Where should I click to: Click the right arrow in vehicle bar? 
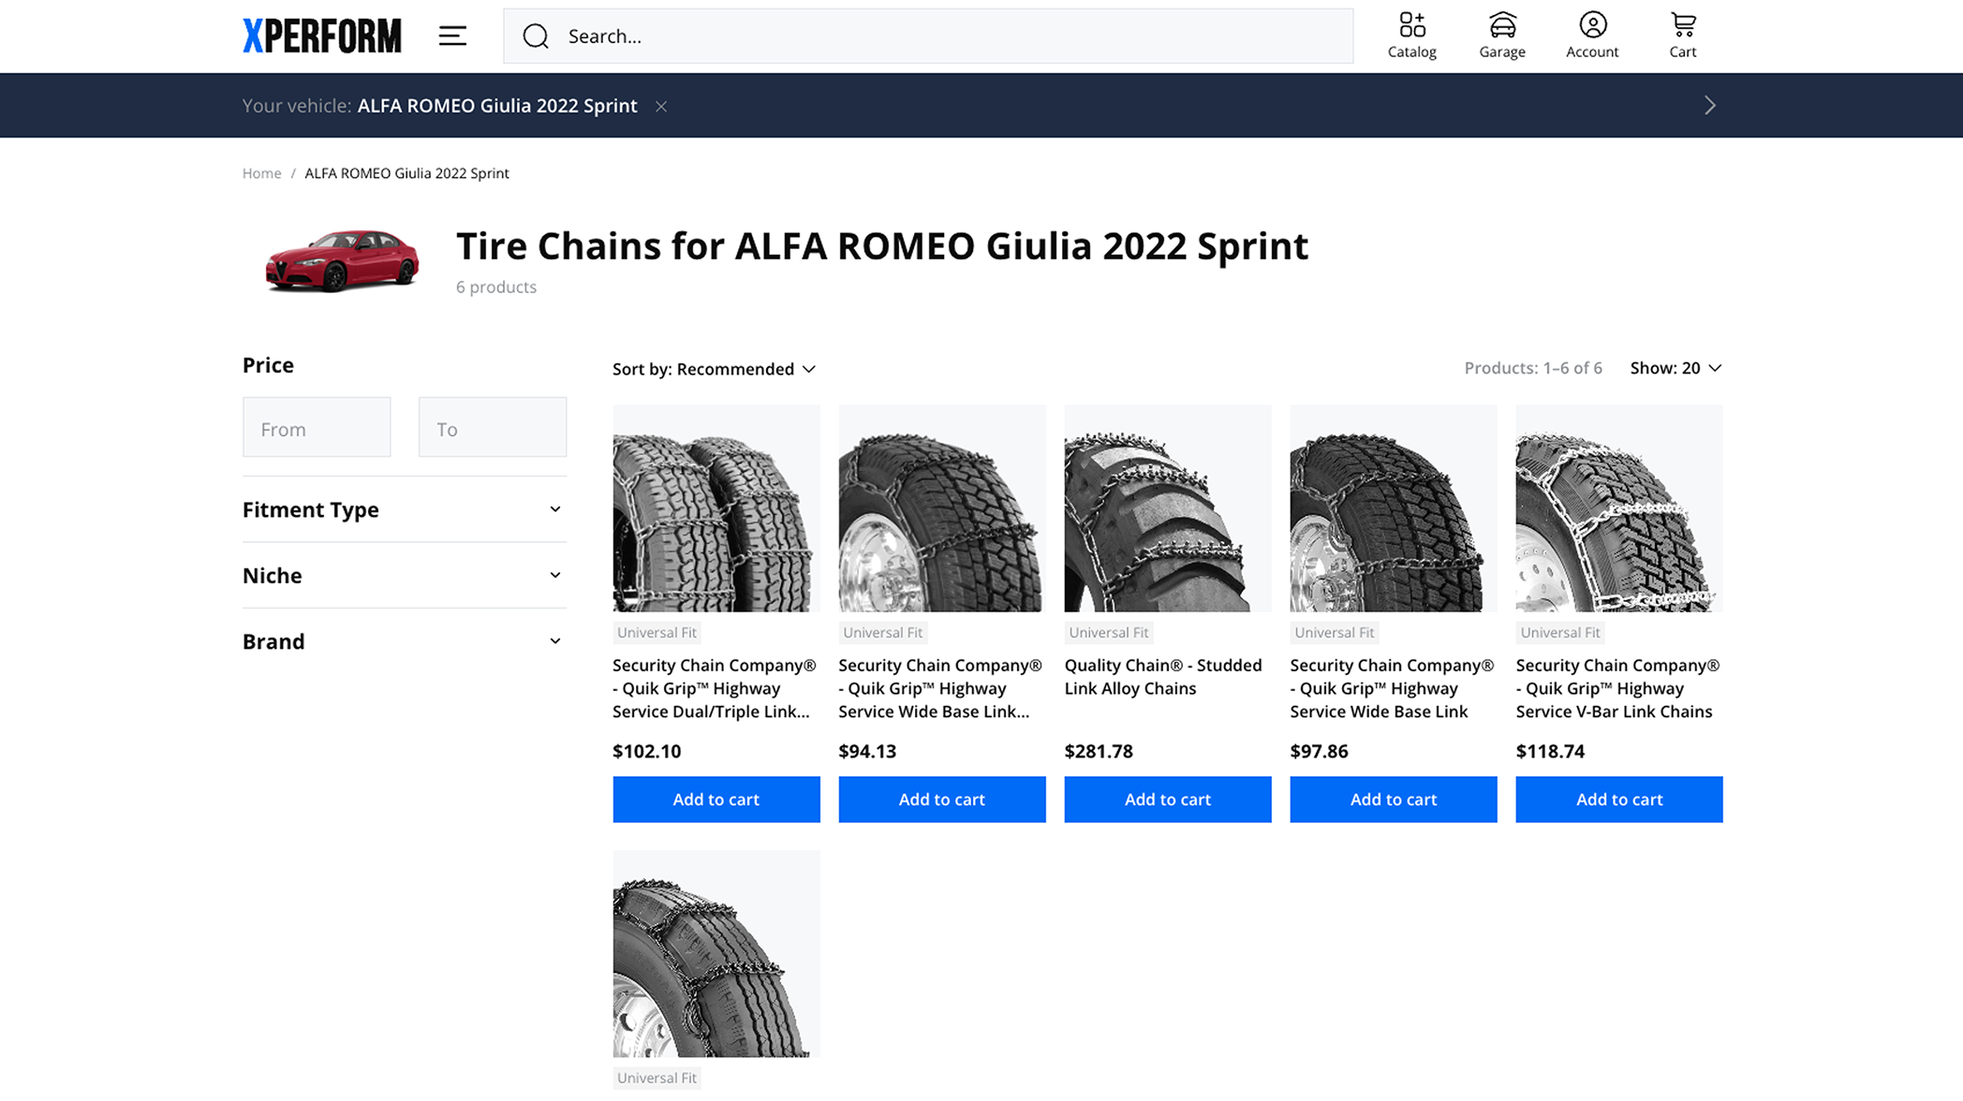[x=1710, y=106]
